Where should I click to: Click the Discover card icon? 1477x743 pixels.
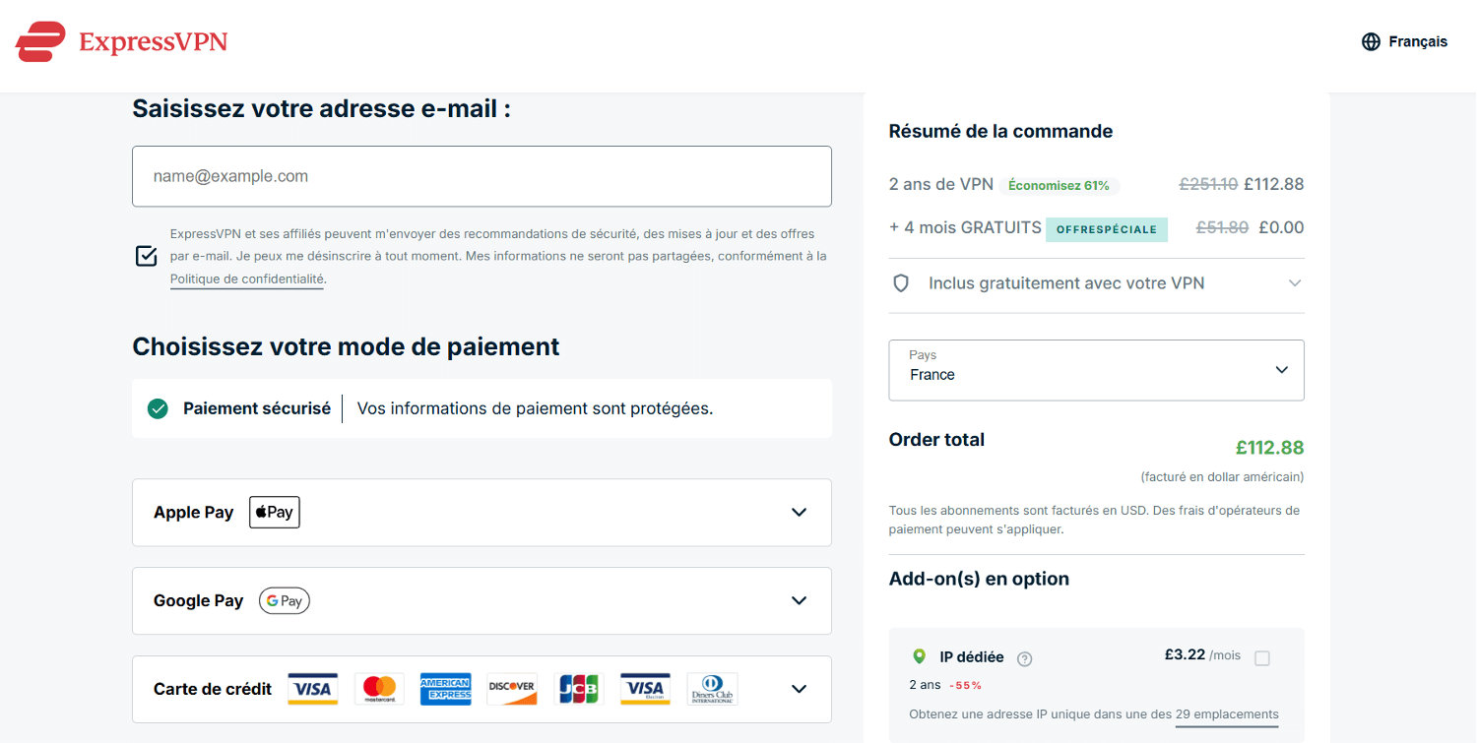coord(512,689)
